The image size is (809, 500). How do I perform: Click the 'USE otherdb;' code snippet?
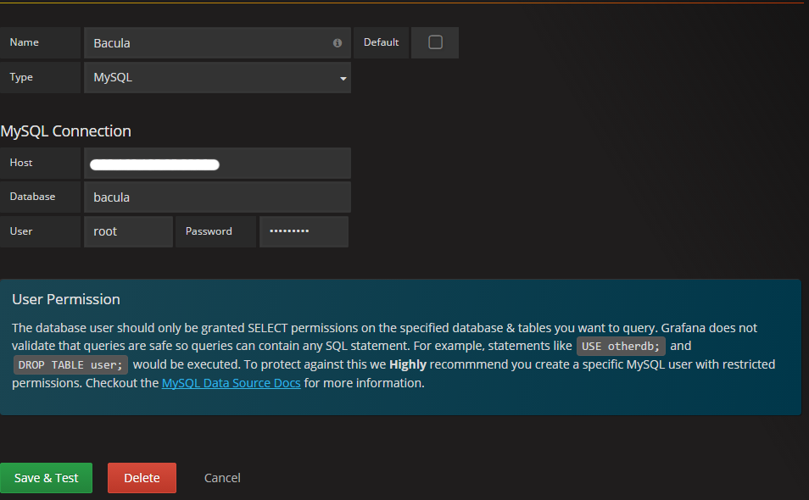[621, 346]
